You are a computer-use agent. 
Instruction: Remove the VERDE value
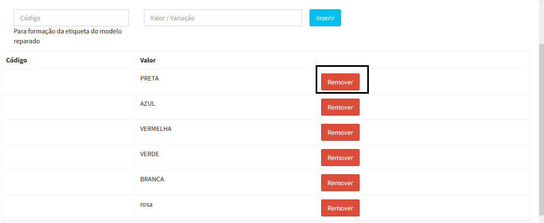340,158
